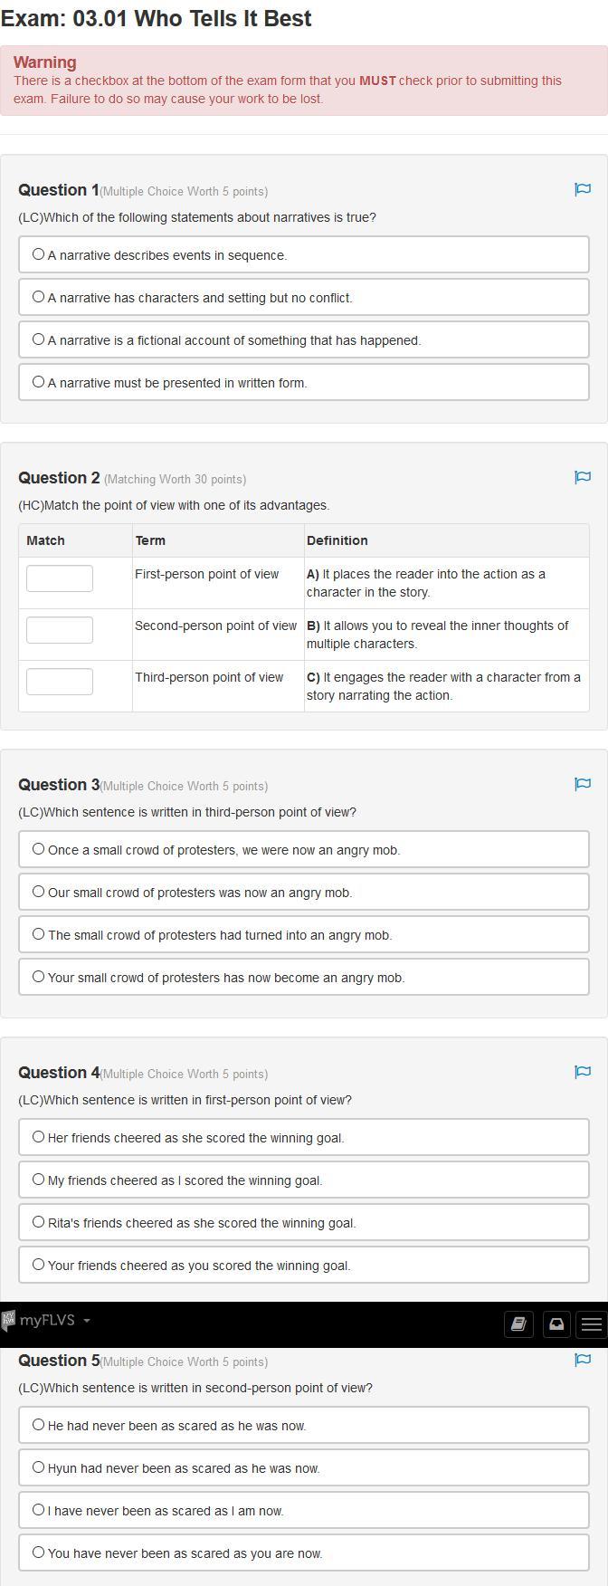This screenshot has width=608, height=1586.
Task: Click match box for First-person point of view
Action: click(60, 578)
